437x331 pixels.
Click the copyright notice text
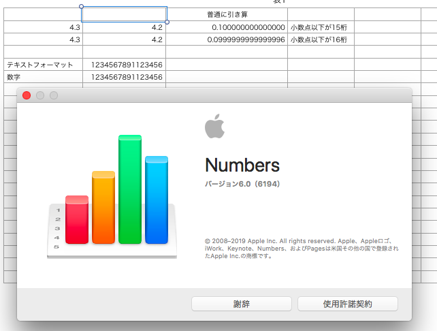(x=302, y=249)
